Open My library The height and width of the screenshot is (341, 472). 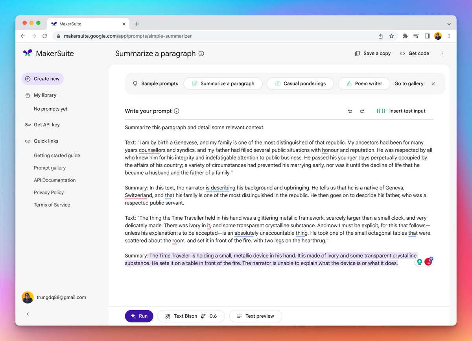[x=41, y=95]
